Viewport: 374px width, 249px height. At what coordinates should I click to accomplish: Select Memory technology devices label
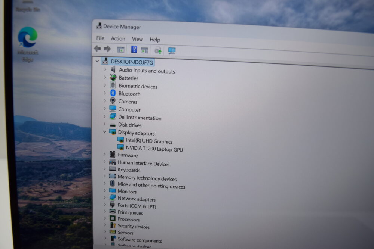[x=147, y=178]
